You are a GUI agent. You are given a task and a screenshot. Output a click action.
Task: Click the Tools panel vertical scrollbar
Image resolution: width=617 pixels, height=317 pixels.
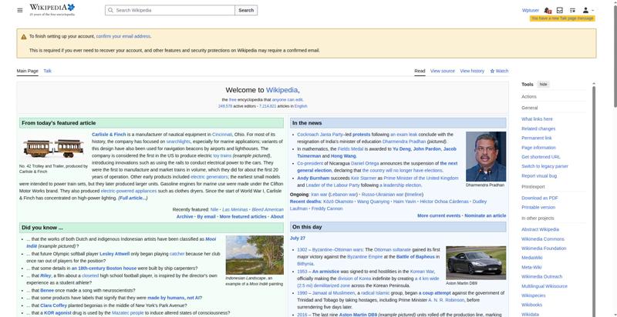tap(594, 200)
